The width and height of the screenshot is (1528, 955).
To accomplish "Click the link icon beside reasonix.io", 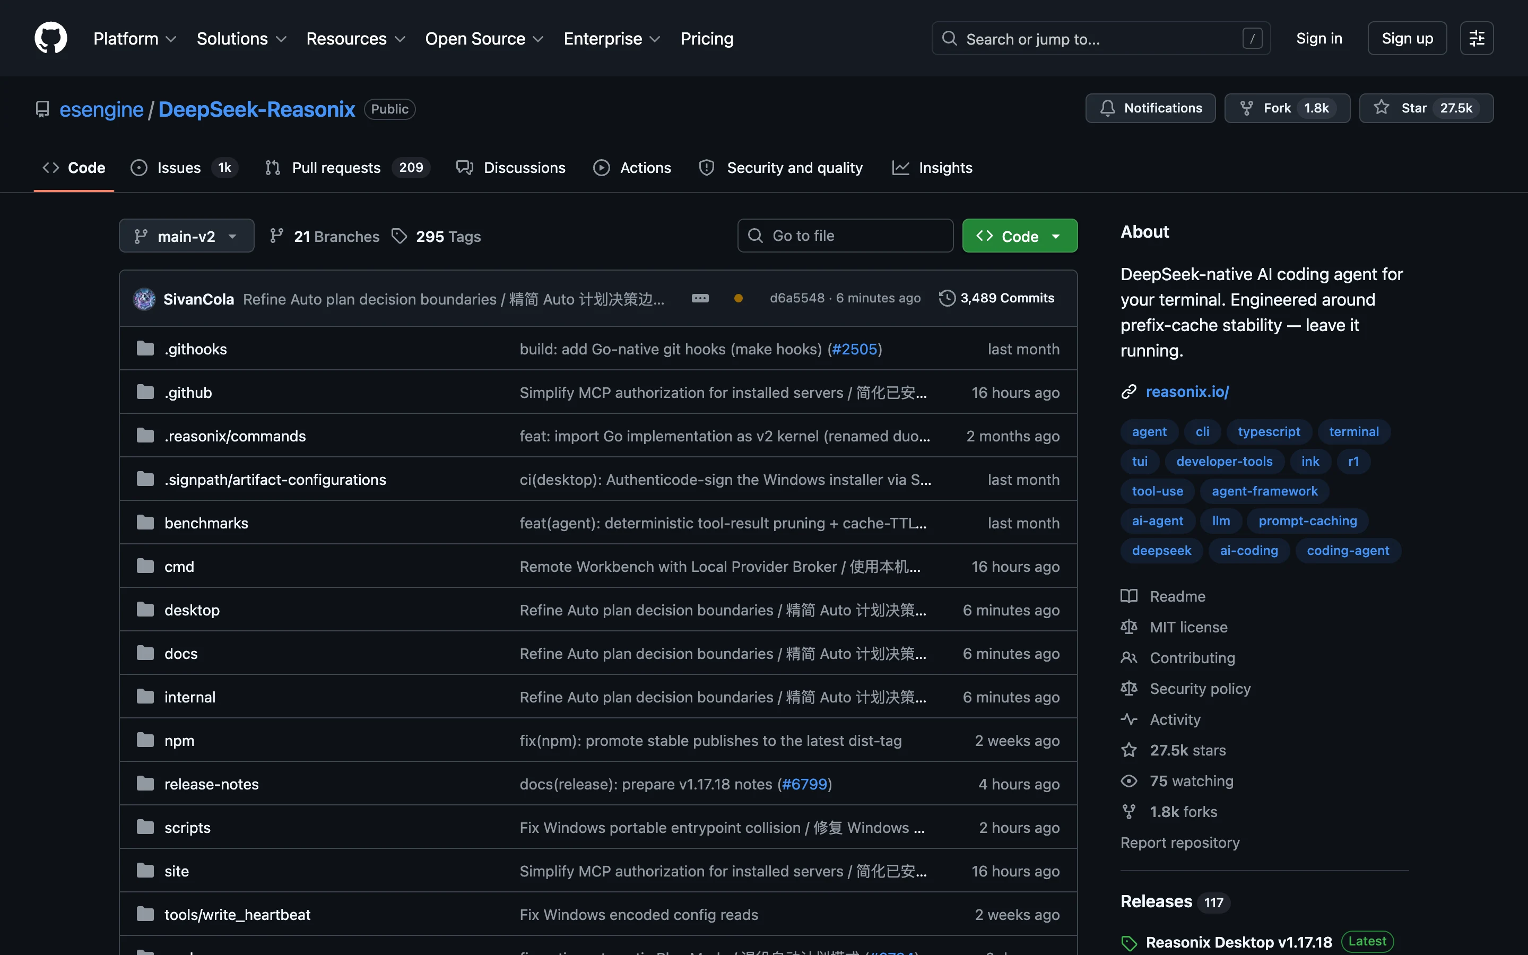I will point(1129,392).
